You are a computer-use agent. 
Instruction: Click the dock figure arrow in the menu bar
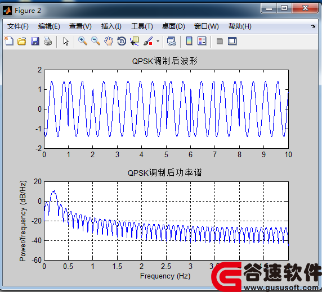[x=313, y=26]
